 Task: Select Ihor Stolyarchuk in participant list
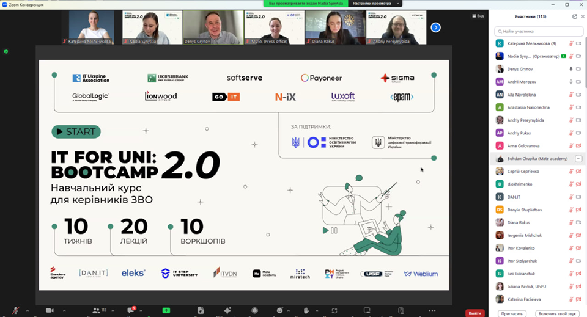pos(537,261)
